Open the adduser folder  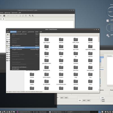coord(61,40)
